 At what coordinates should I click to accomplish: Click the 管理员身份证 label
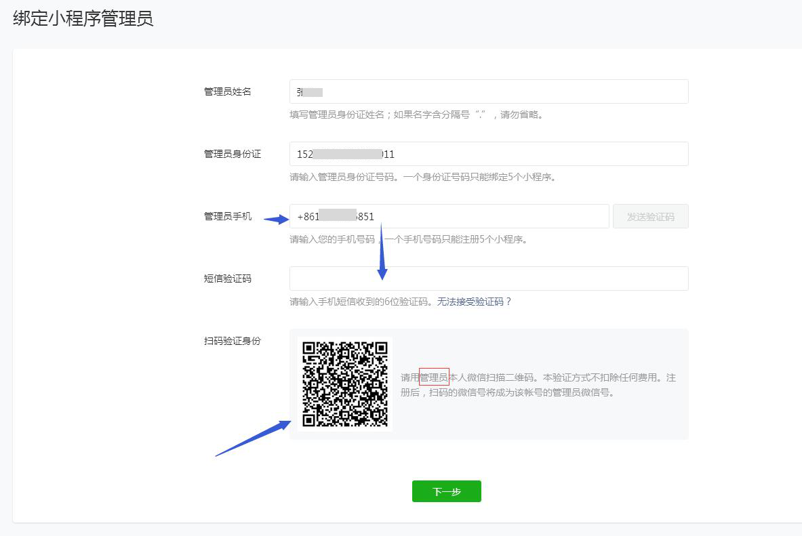[233, 154]
